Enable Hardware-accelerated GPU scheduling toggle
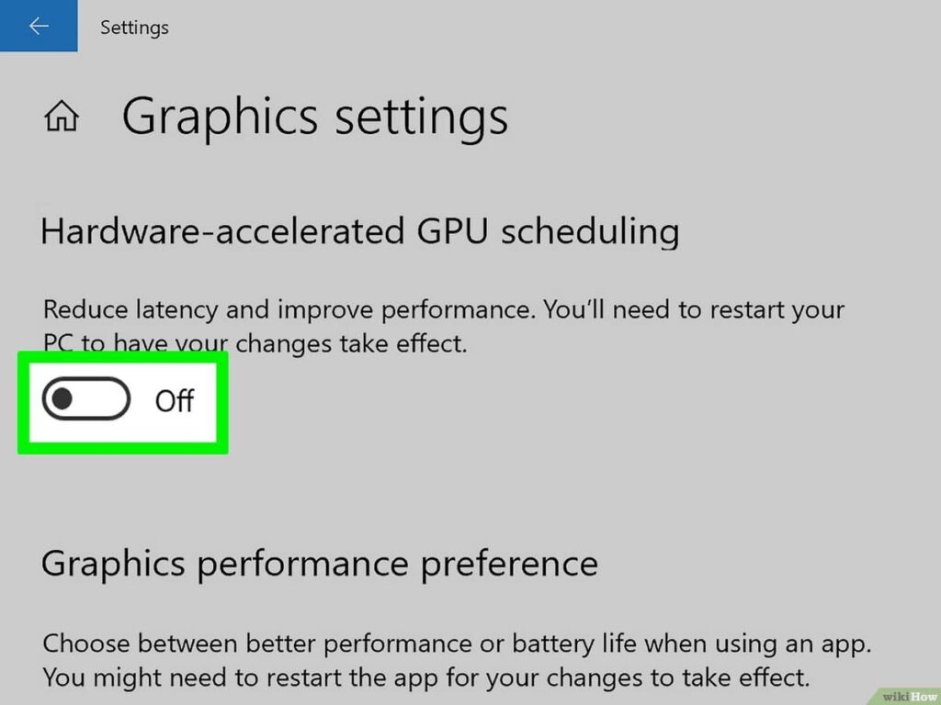Image resolution: width=941 pixels, height=705 pixels. (86, 399)
